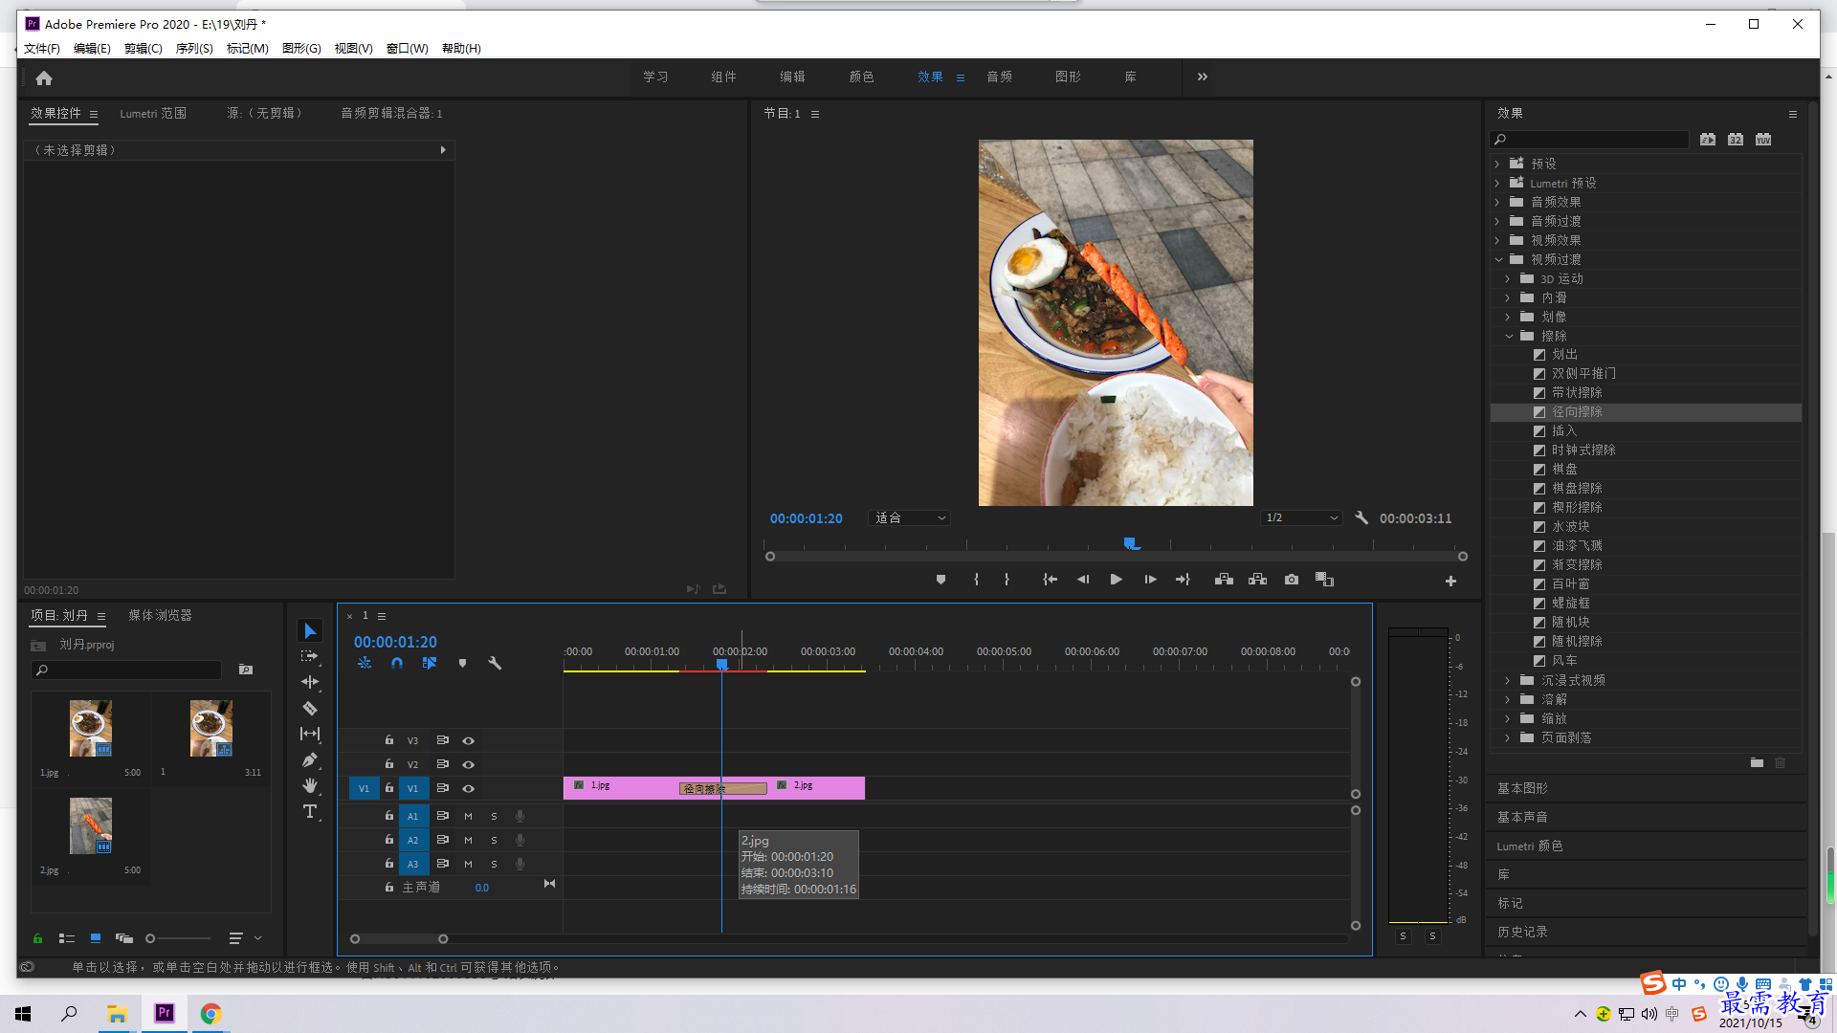Solo track A2

pyautogui.click(x=494, y=840)
